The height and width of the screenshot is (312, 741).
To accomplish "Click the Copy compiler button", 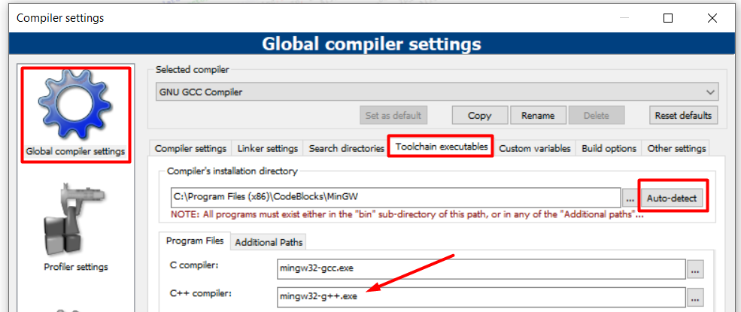I will 479,115.
